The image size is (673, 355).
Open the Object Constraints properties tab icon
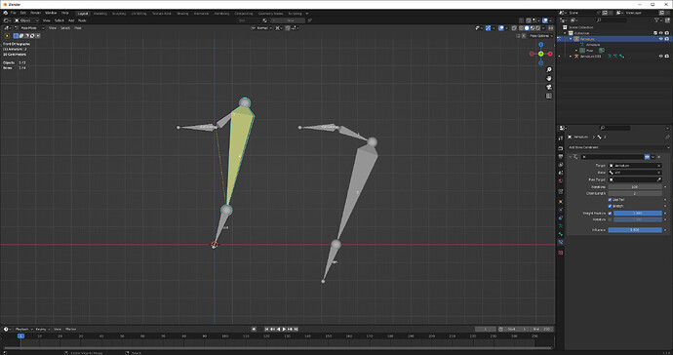pos(561,218)
